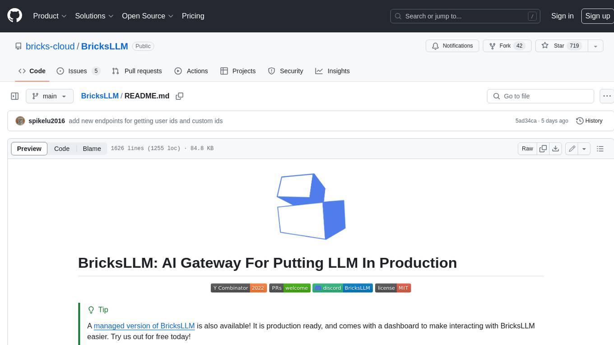Open the Insights tab

point(333,71)
